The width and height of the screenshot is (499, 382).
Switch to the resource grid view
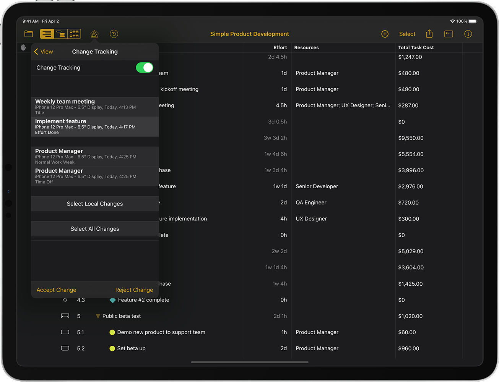pyautogui.click(x=74, y=34)
